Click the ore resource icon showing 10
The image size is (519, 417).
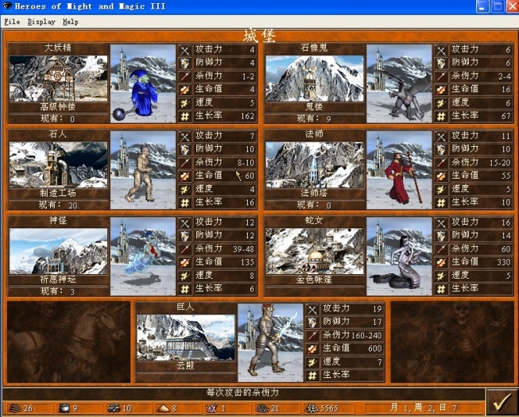114,408
